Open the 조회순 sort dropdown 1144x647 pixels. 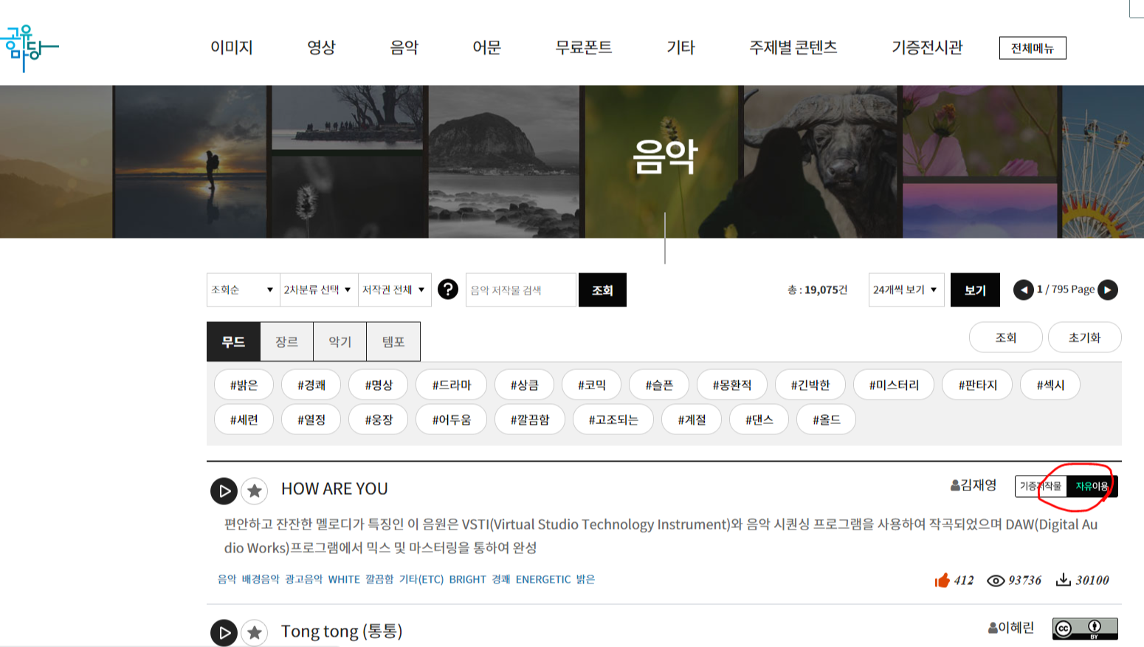coord(243,290)
